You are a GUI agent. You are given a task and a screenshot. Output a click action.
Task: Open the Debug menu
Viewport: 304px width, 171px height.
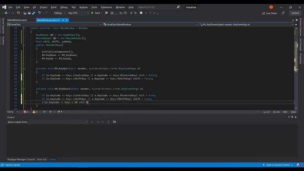64,7
